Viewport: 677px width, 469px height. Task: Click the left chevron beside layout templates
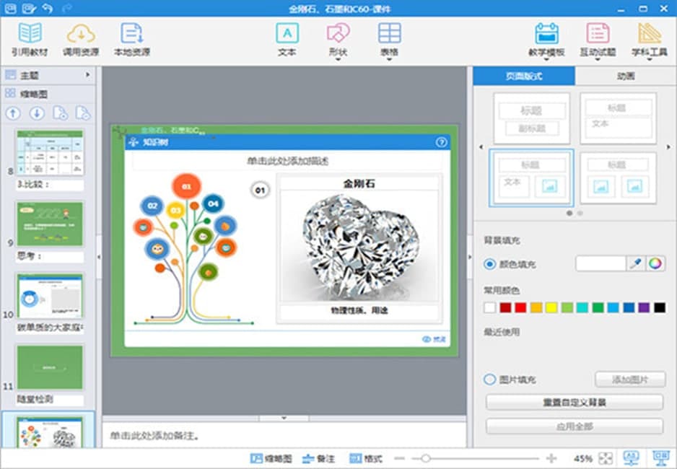(482, 146)
